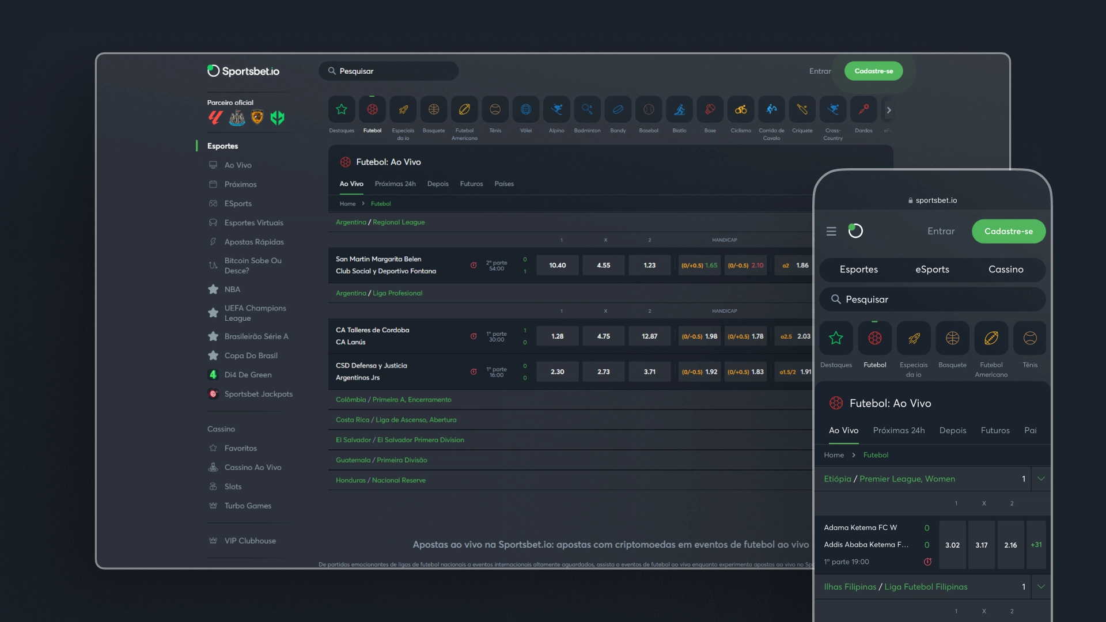Expand Colômbia Primeira A, Encerramento league
1106x622 pixels.
(x=393, y=400)
